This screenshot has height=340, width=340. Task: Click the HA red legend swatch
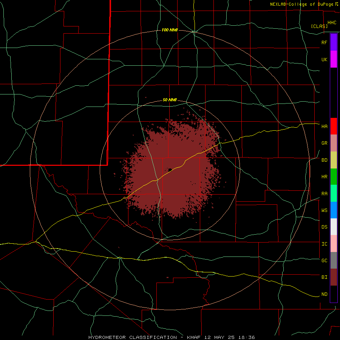tap(334, 126)
